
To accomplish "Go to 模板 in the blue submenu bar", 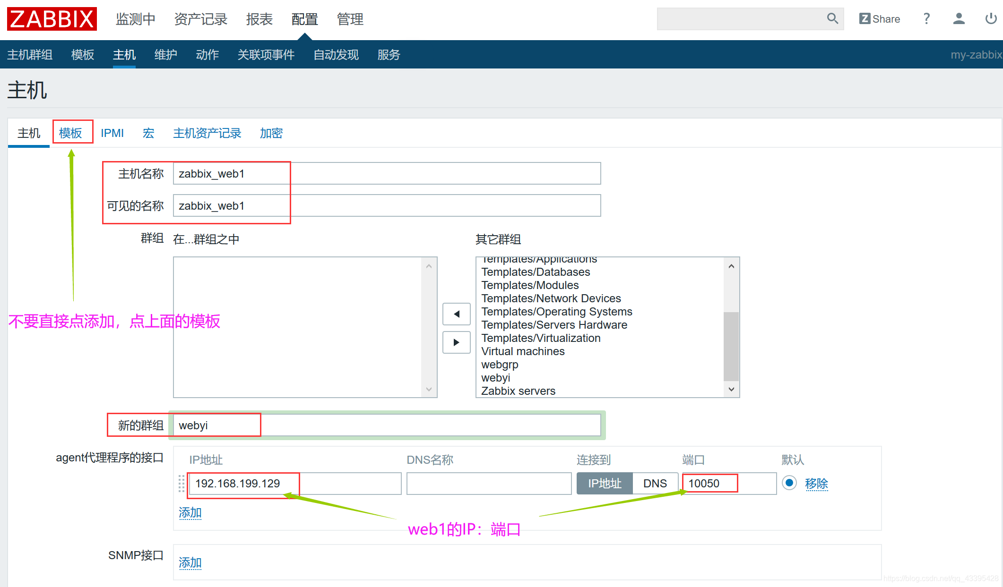I will pos(83,55).
